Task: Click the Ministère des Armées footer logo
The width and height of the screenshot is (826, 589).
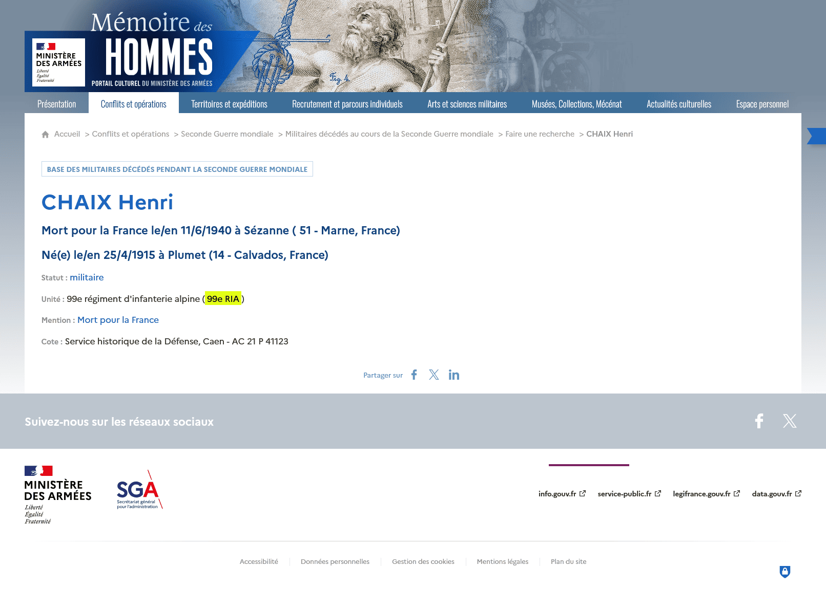Action: click(58, 495)
